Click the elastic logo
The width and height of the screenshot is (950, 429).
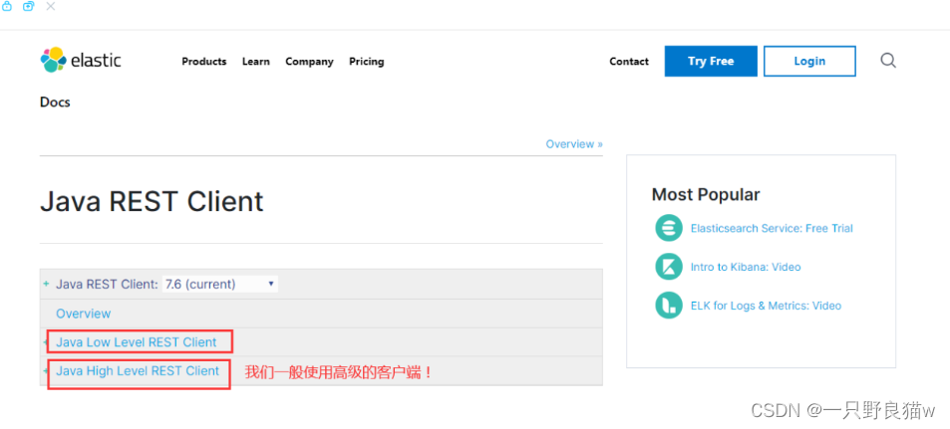tap(81, 60)
